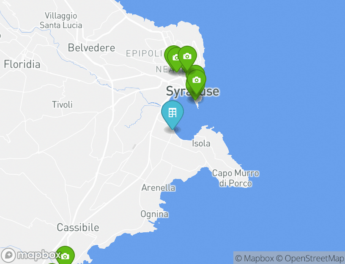Click the Cassibile town label
The image size is (345, 264).
[x=78, y=228]
